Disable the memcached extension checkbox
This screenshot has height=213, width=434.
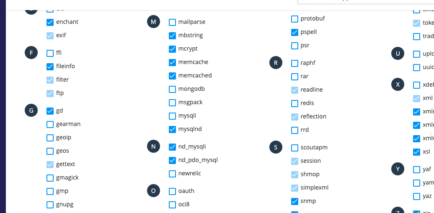point(172,76)
